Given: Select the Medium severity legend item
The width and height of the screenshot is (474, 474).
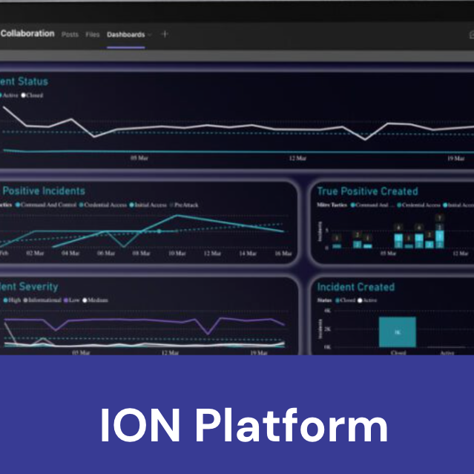Looking at the screenshot, I should click(96, 300).
